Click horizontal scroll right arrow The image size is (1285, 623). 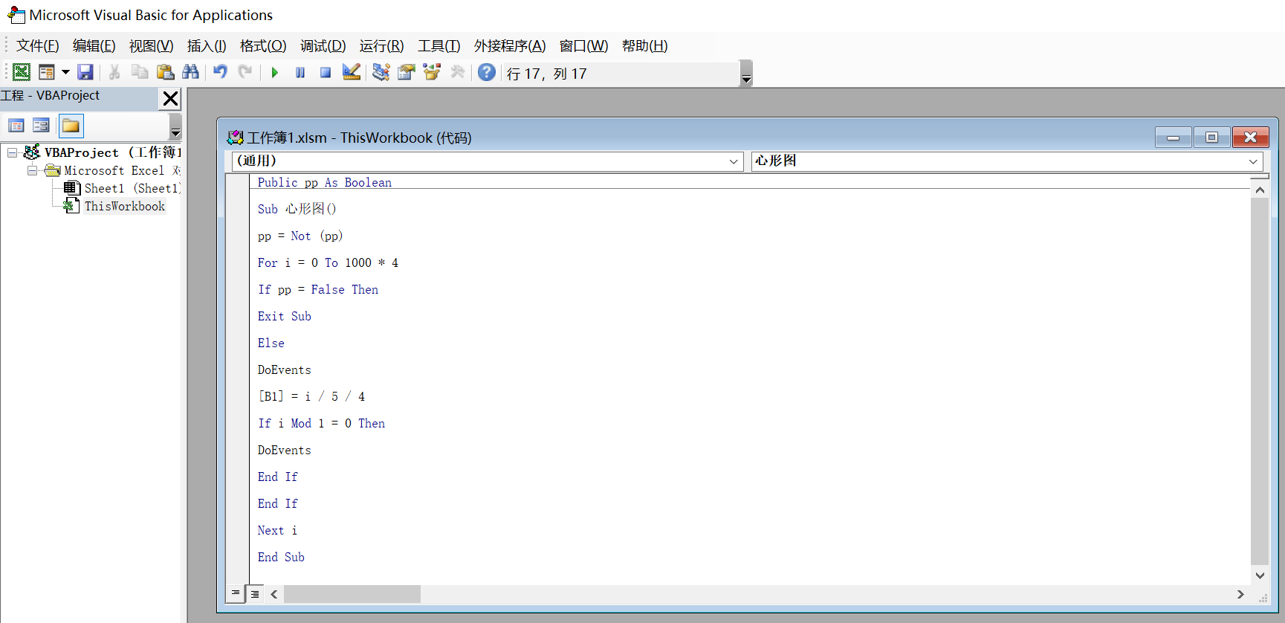click(1240, 594)
